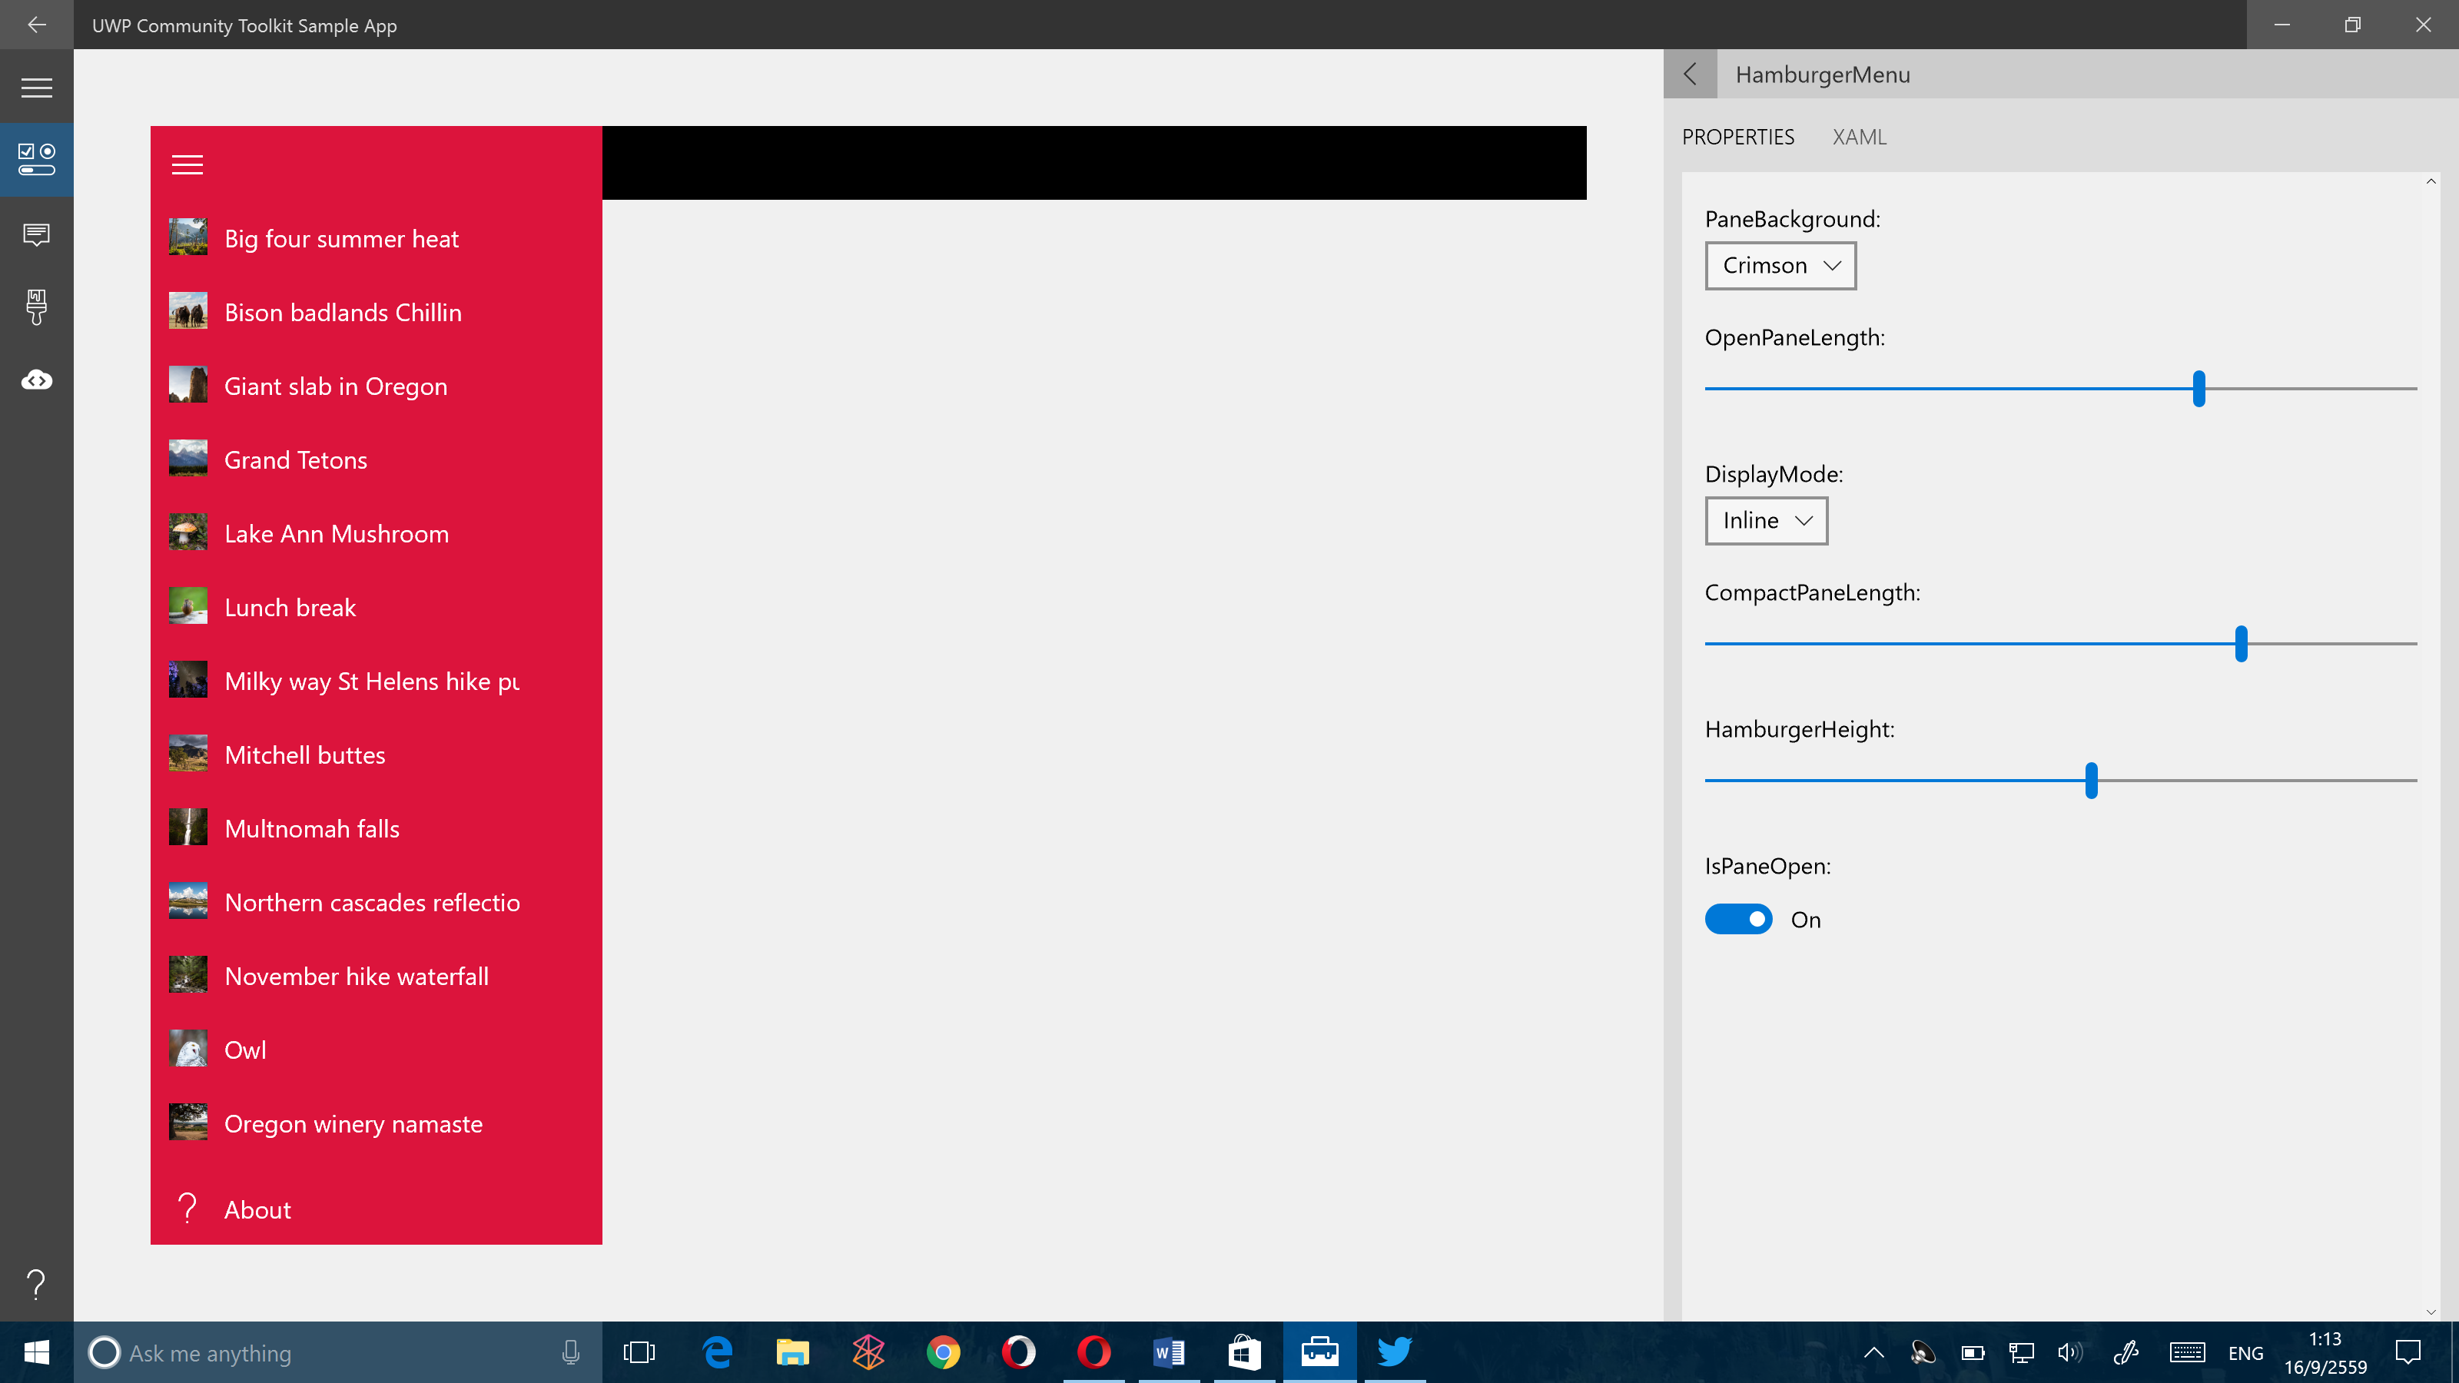2459x1383 pixels.
Task: Click the OpenPaneLength slider thumb
Action: [2198, 389]
